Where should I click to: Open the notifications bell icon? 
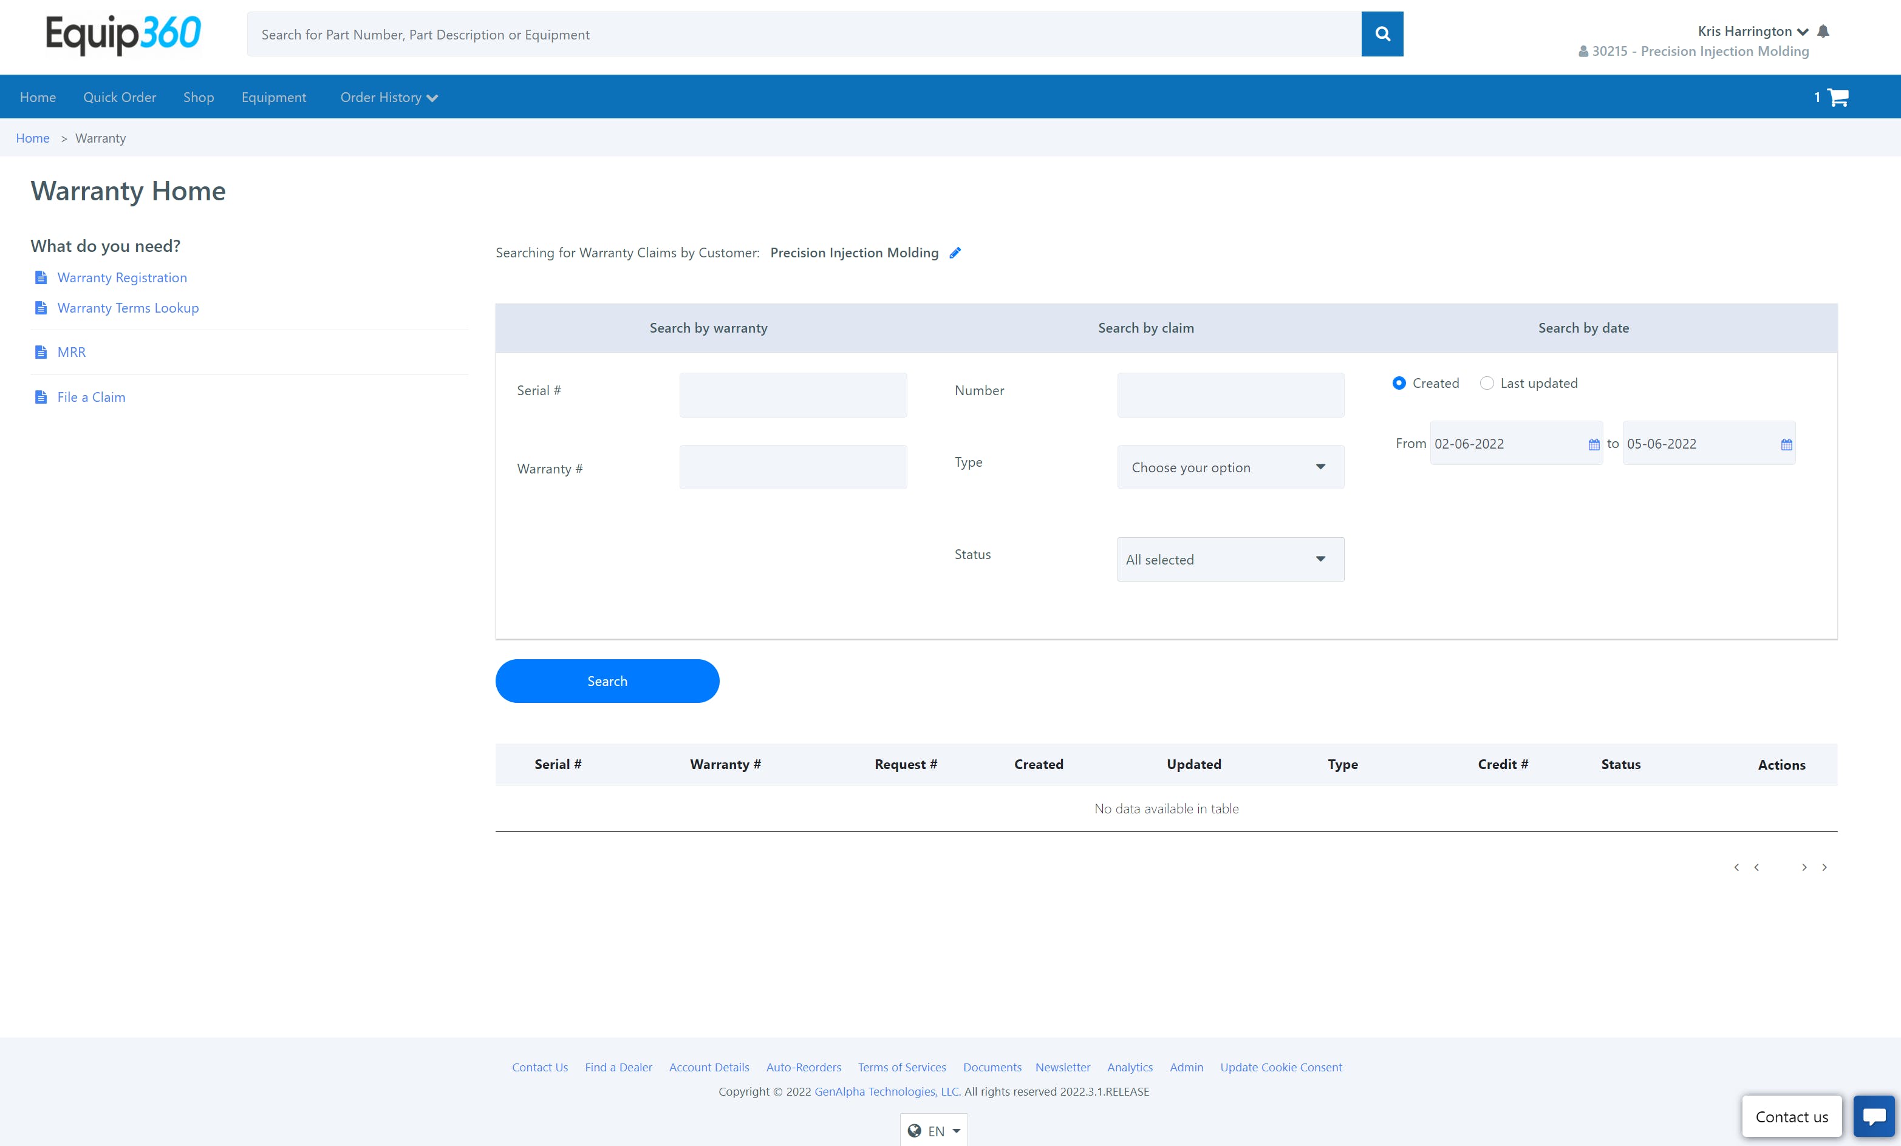[1823, 31]
